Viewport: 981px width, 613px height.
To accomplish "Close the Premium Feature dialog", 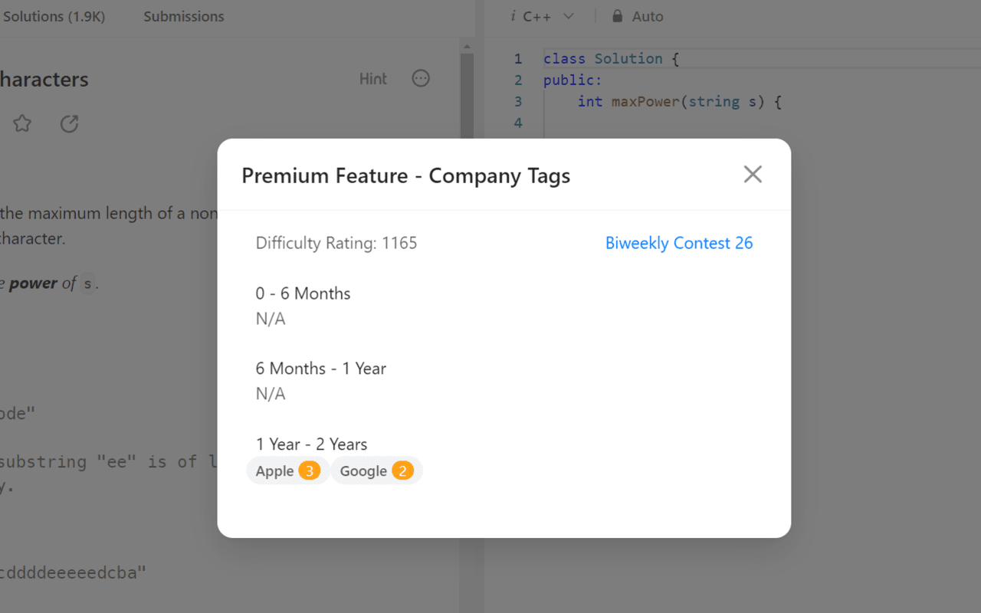I will [x=753, y=175].
